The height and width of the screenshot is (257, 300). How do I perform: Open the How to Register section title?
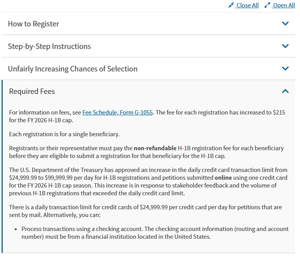pos(33,24)
